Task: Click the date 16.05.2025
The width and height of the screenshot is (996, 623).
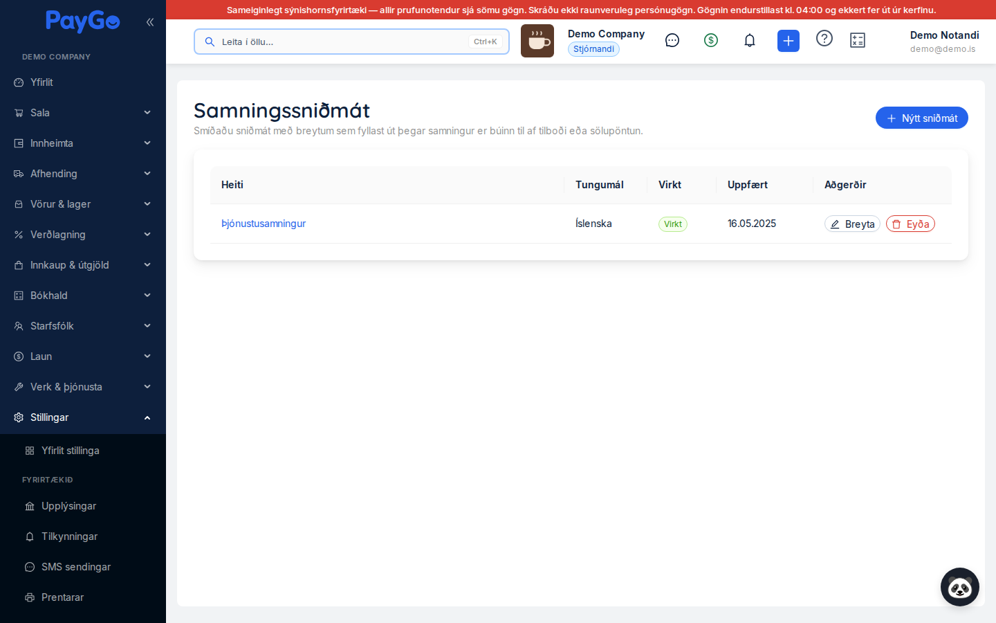Action: click(x=752, y=224)
